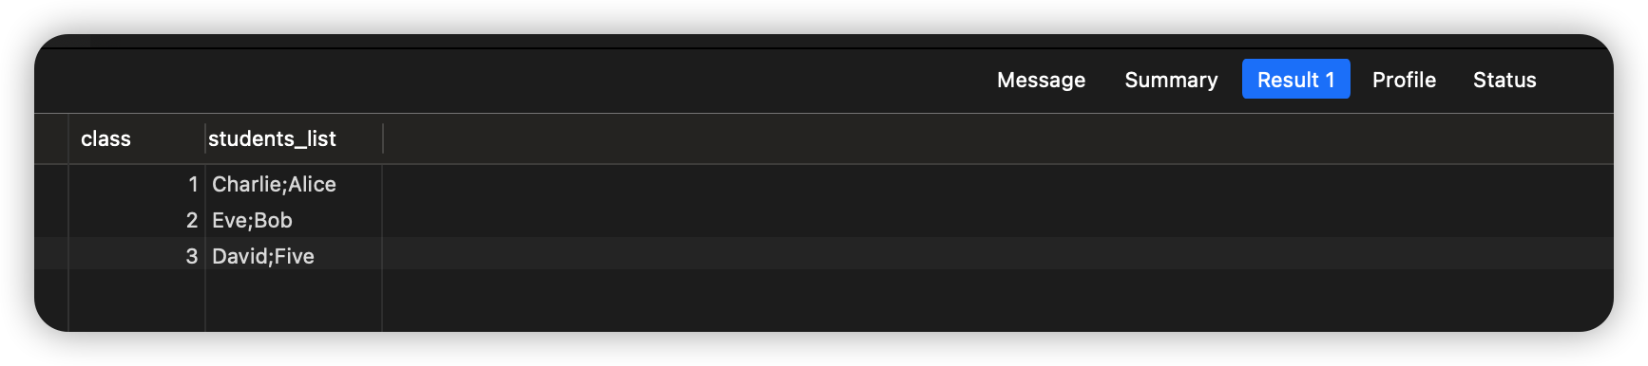Select the Result 1 tab
This screenshot has height=366, width=1648.
click(x=1295, y=80)
